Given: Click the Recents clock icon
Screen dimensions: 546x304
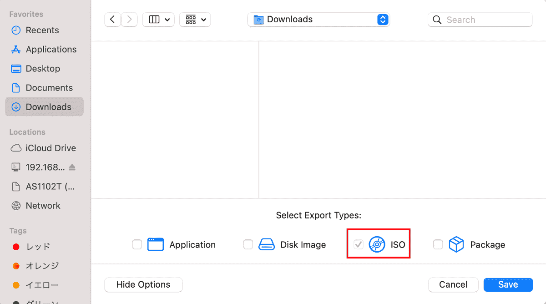Looking at the screenshot, I should 16,30.
